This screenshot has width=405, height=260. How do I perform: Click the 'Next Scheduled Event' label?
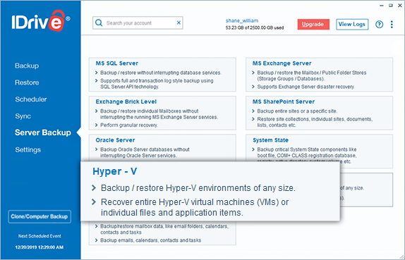pos(40,236)
